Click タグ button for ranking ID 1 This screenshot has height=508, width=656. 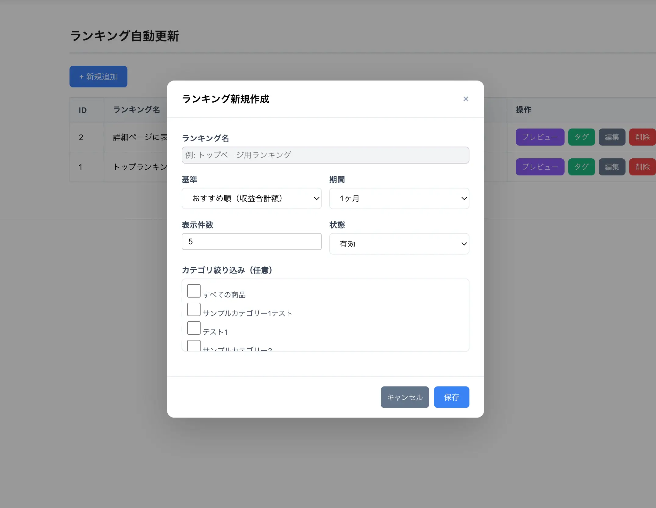581,167
